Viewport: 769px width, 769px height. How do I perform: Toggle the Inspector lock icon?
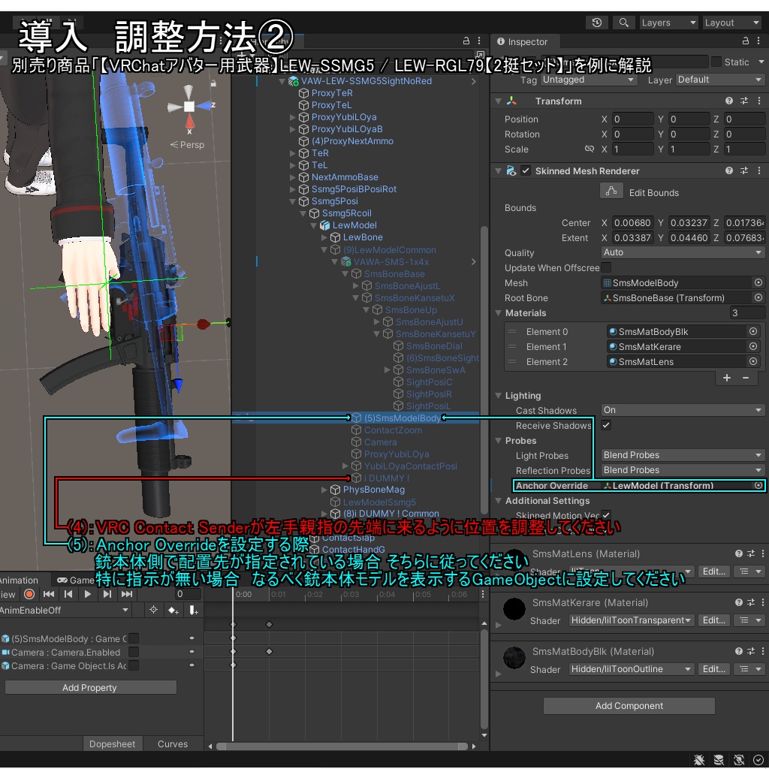pyautogui.click(x=746, y=41)
